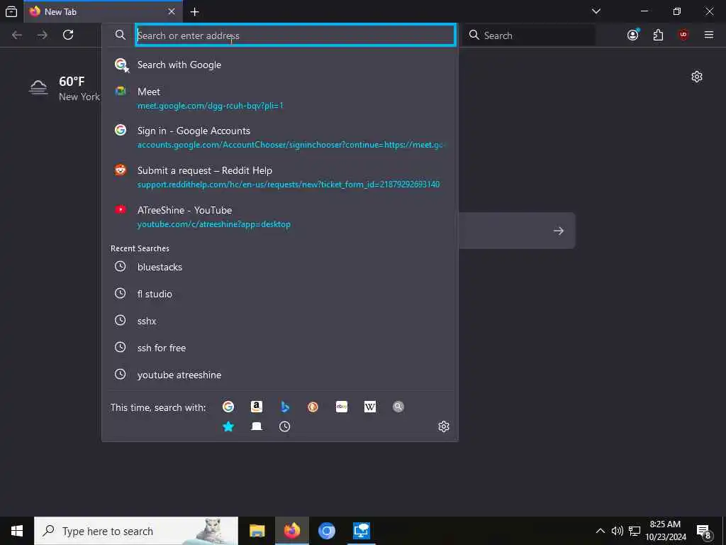726x545 pixels.
Task: Click the magnifier icon in the address bar
Action: 120,35
